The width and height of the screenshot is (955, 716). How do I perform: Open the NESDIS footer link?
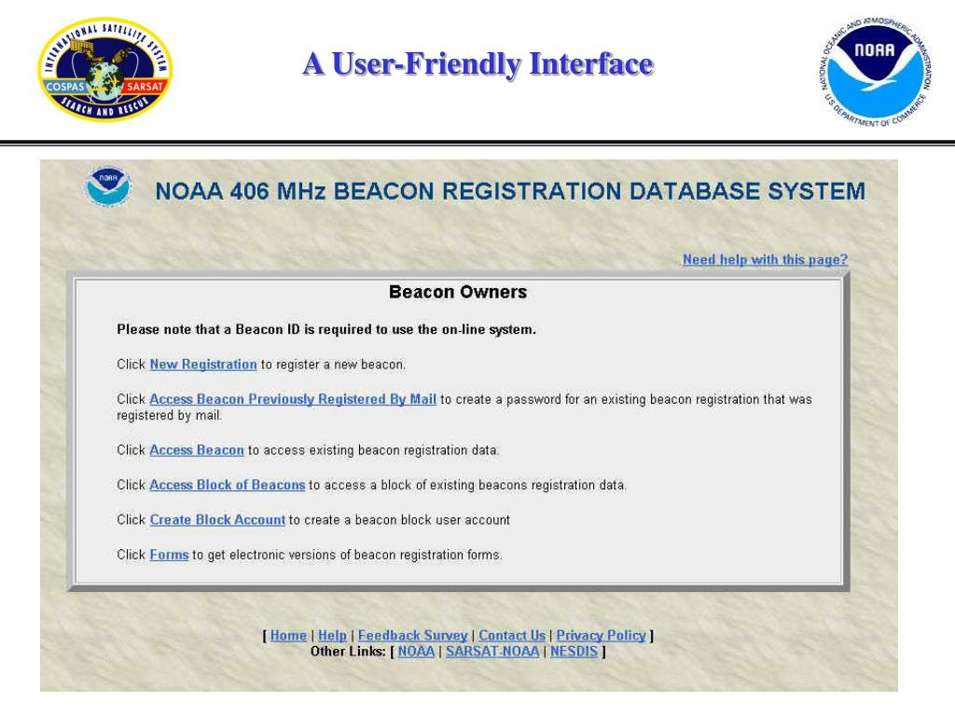click(x=574, y=651)
